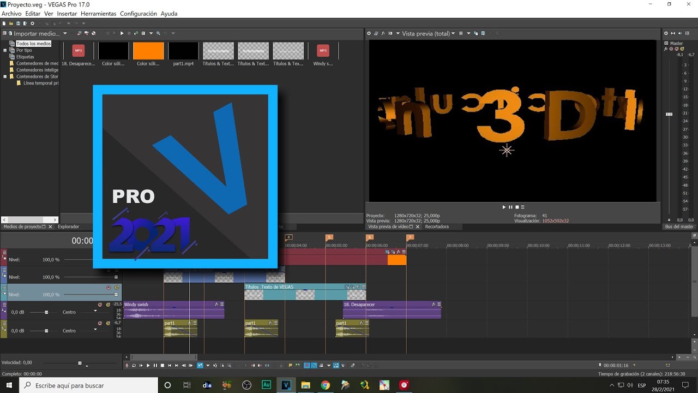Open the Herramientas menu
This screenshot has width=698, height=393.
(x=98, y=14)
